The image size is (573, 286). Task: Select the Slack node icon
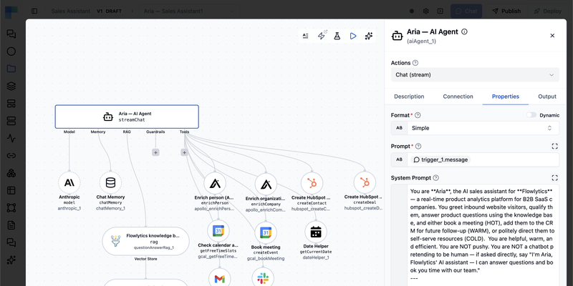point(263,278)
